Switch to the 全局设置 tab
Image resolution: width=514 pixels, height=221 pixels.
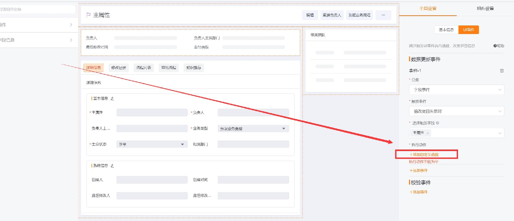(x=428, y=9)
